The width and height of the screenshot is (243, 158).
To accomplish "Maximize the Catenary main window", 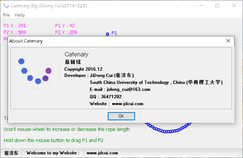I will pyautogui.click(x=217, y=6).
